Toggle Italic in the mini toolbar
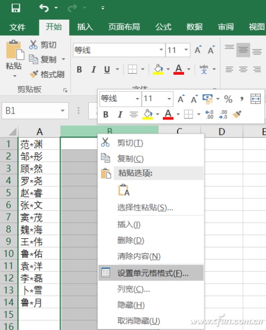 (120, 115)
